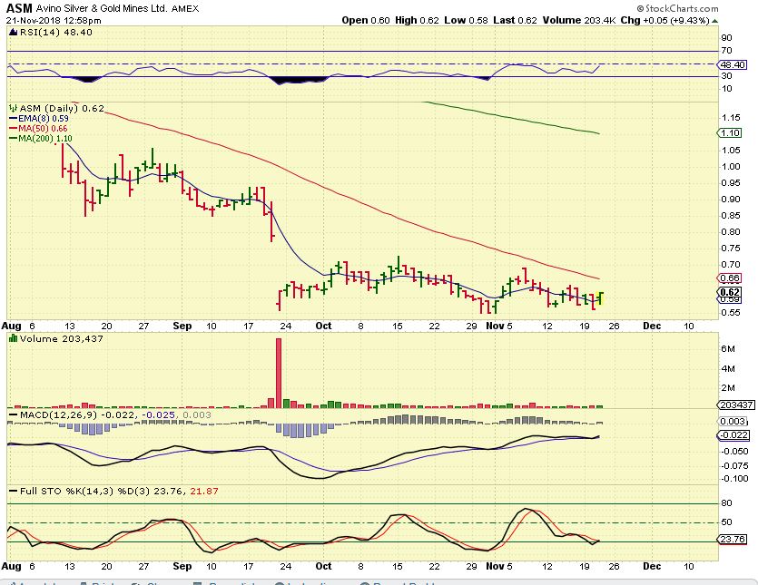The width and height of the screenshot is (758, 585).
Task: Click the yellow-highlighted latest price candle
Action: (601, 298)
